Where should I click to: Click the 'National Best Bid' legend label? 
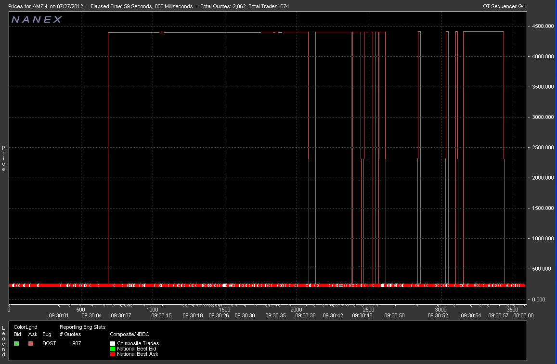[x=136, y=349]
